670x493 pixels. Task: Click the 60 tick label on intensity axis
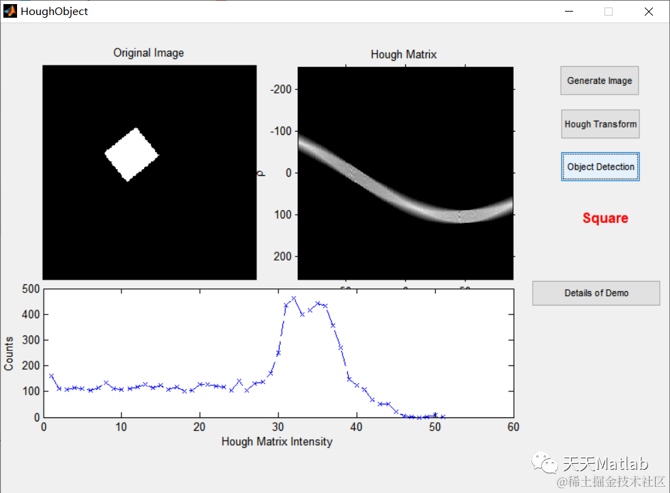coord(513,427)
